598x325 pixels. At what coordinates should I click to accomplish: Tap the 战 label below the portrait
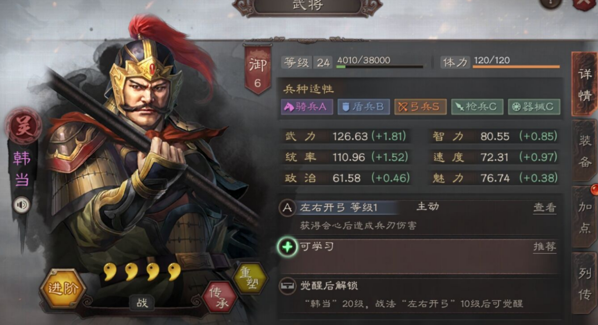click(x=142, y=303)
